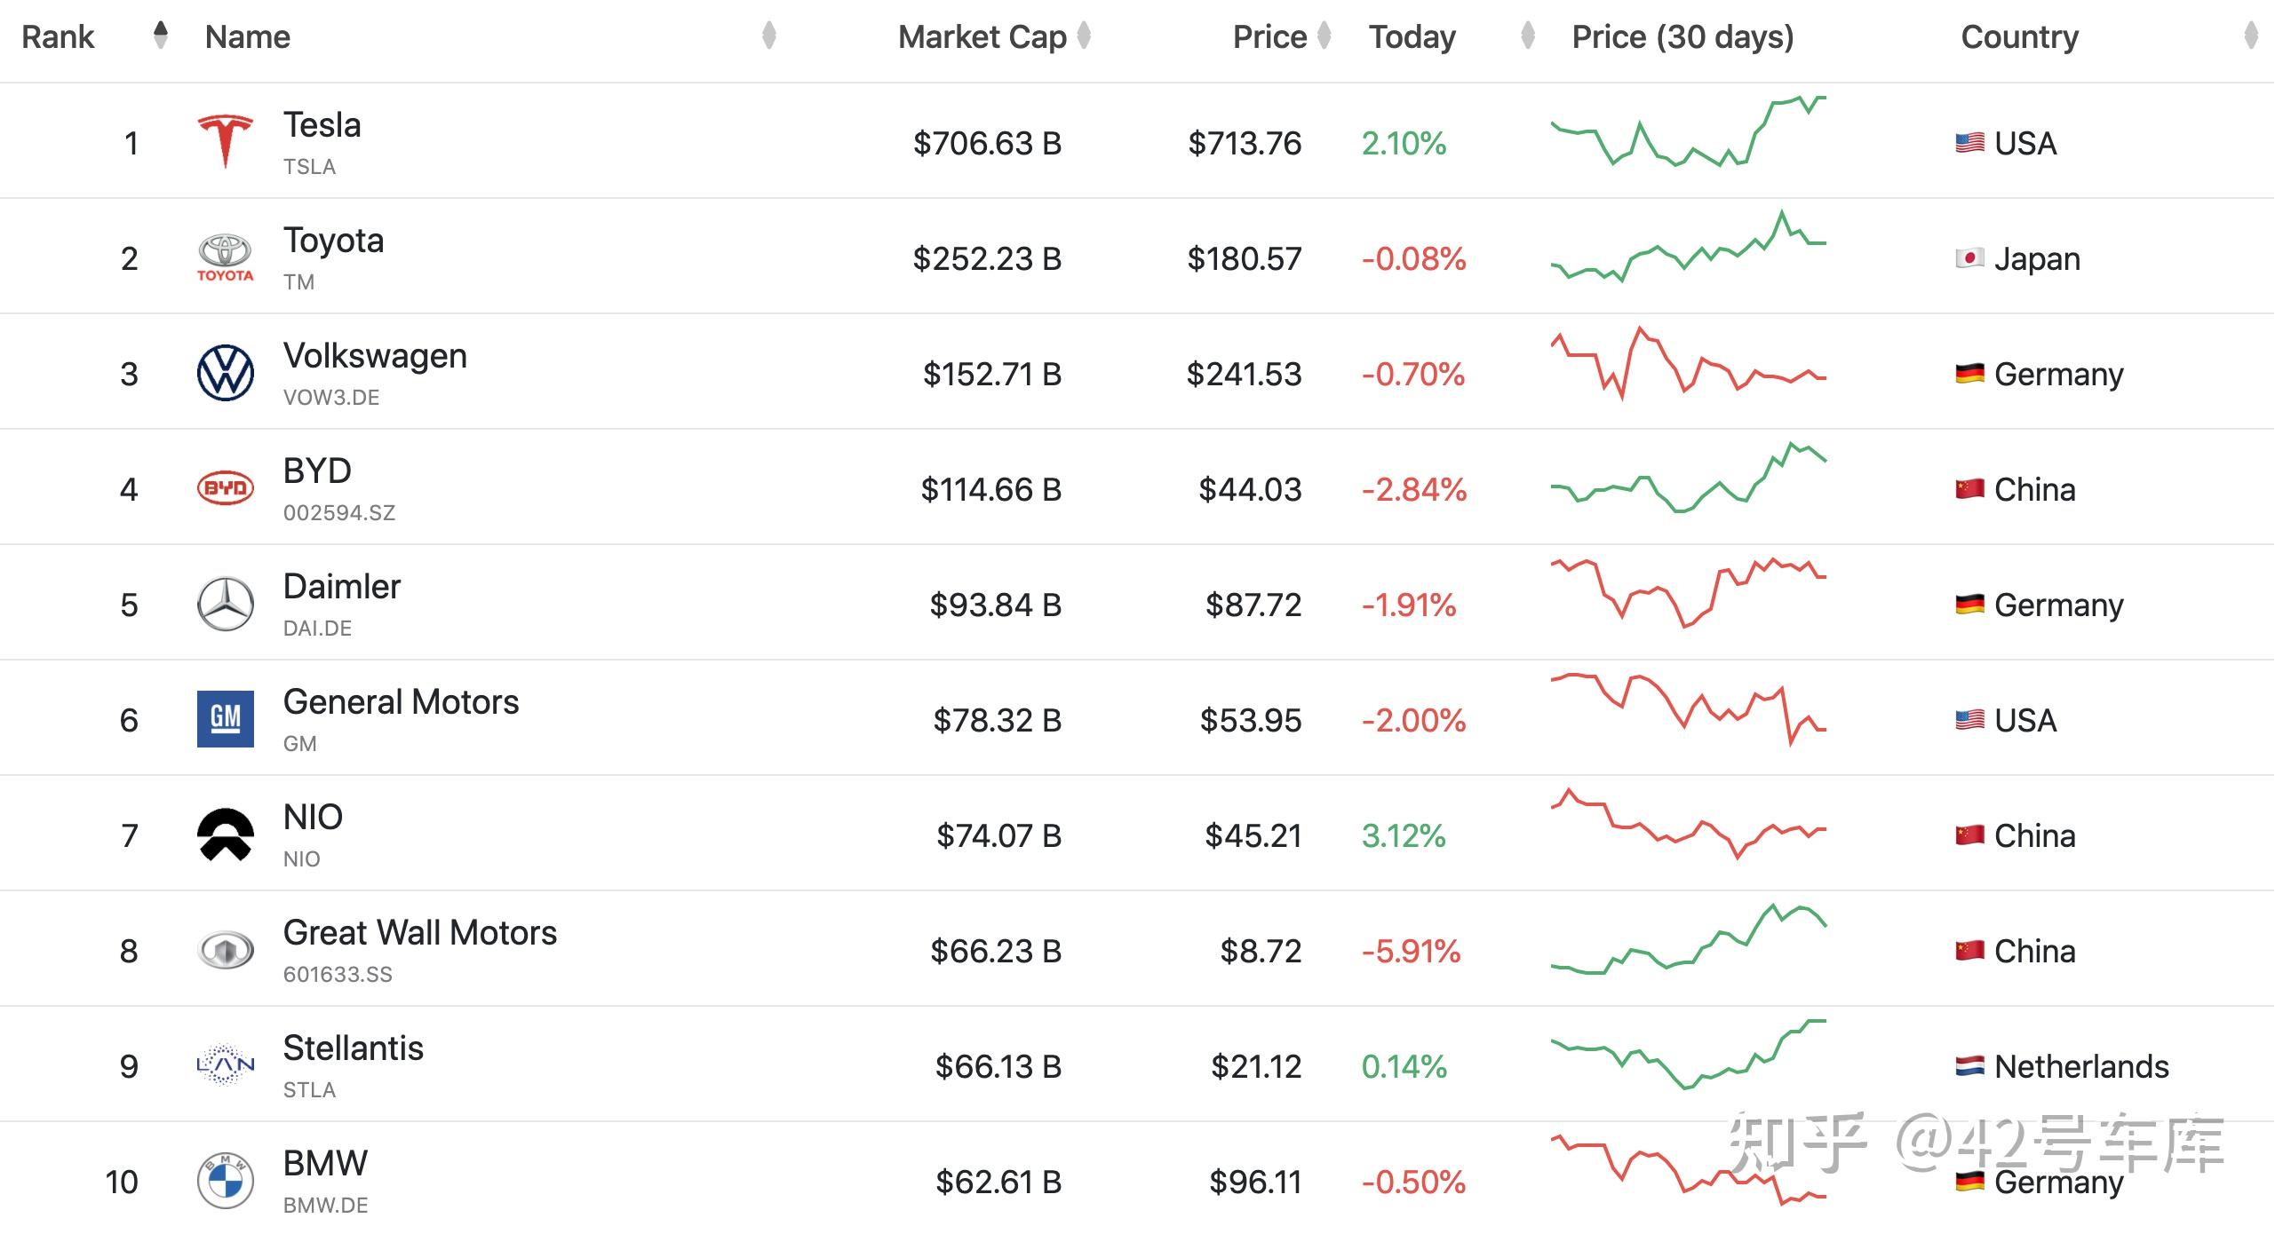Sort table by Country arrows
Image resolution: width=2283 pixels, height=1234 pixels.
2251,36
